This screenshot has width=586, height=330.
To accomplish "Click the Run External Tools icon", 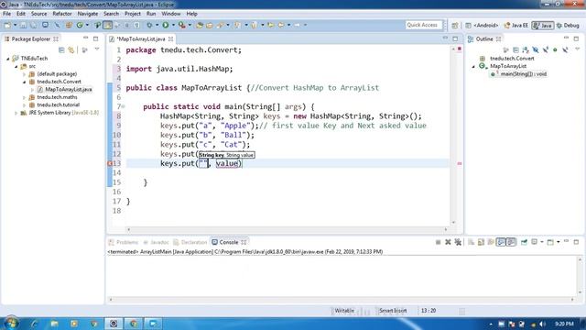I will point(181,25).
